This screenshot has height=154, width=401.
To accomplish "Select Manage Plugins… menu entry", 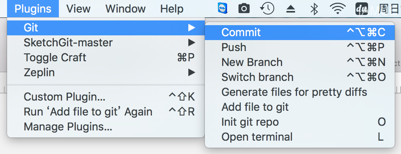I will pyautogui.click(x=106, y=126).
